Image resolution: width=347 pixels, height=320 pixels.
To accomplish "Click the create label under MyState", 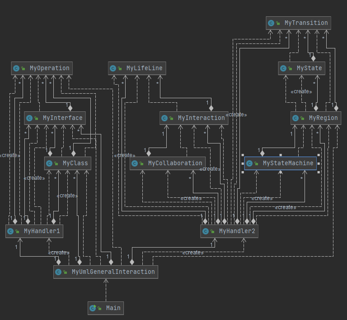I will coord(301,91).
